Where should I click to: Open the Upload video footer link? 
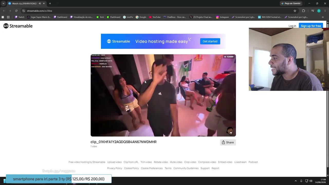click(x=114, y=162)
